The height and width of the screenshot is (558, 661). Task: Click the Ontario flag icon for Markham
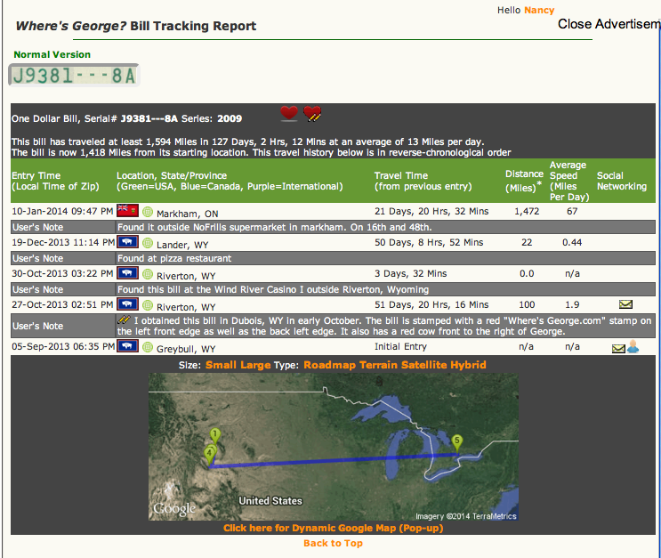127,210
